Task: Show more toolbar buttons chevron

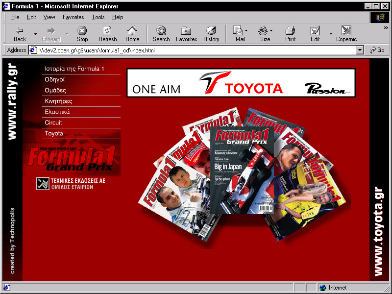Action: click(386, 28)
